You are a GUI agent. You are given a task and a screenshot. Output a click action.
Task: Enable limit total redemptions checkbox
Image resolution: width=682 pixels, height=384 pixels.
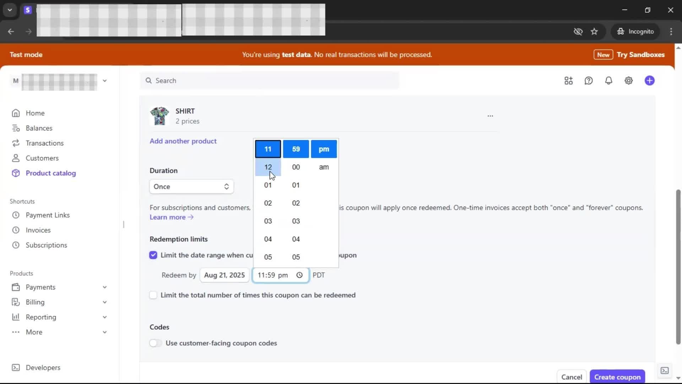153,295
